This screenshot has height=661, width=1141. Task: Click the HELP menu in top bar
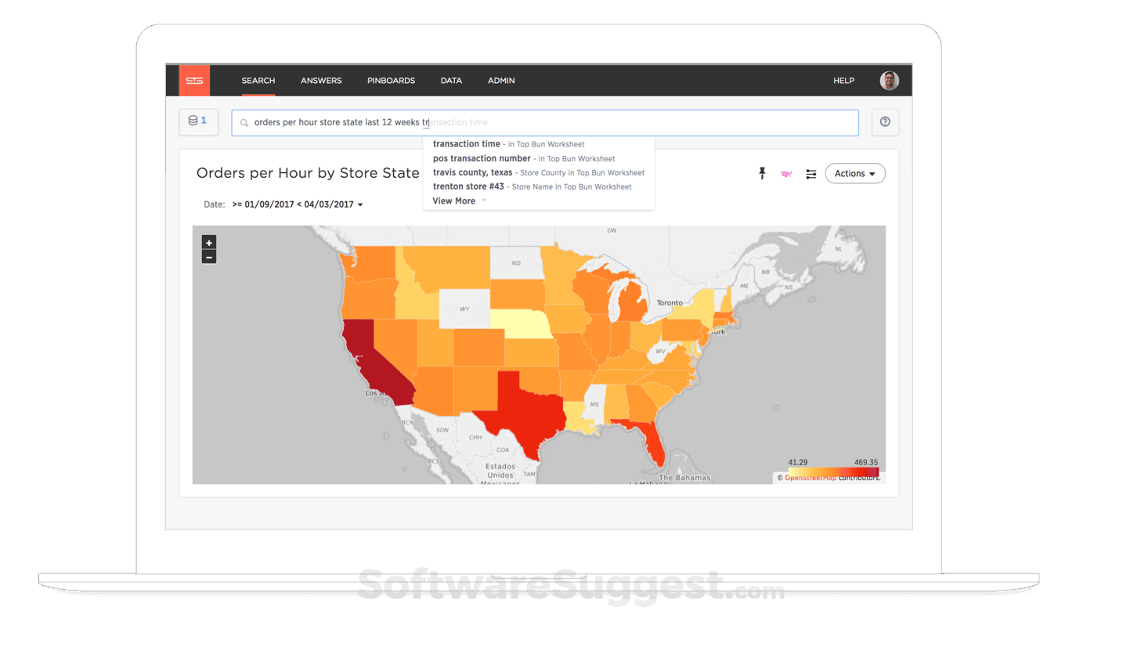843,80
